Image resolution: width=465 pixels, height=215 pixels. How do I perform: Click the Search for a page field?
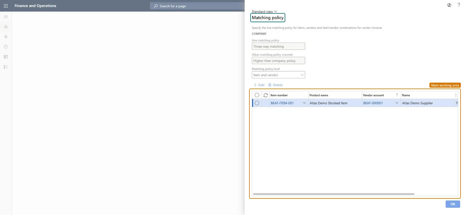tap(197, 6)
